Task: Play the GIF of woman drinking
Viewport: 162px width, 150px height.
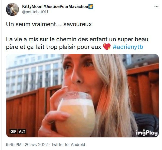Action: coord(82,96)
